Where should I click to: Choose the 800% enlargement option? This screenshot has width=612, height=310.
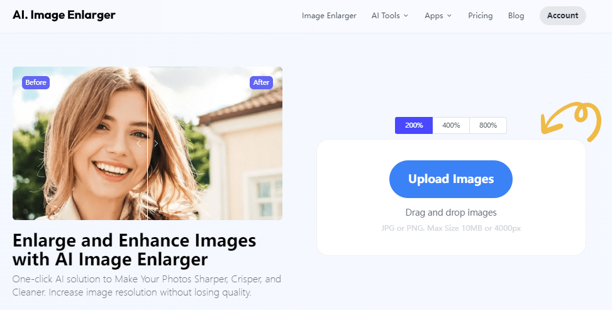pyautogui.click(x=488, y=125)
